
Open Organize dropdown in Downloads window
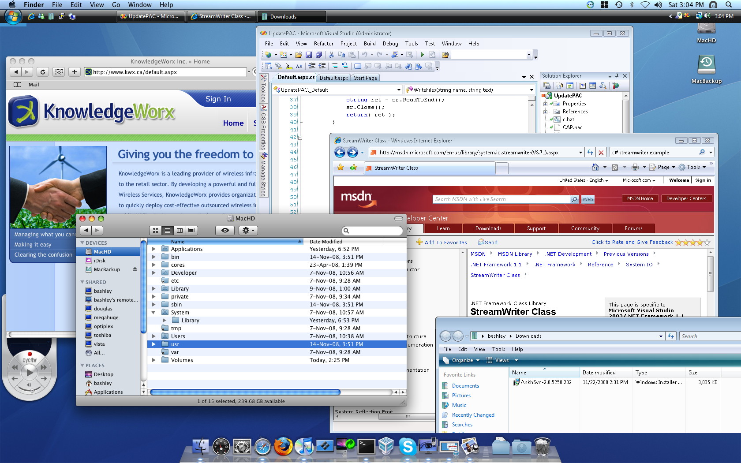(461, 360)
